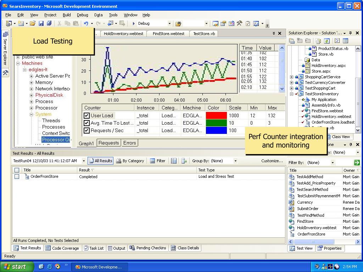Click the Windows start button
Image resolution: width=363 pixels, height=272 pixels.
17,267
